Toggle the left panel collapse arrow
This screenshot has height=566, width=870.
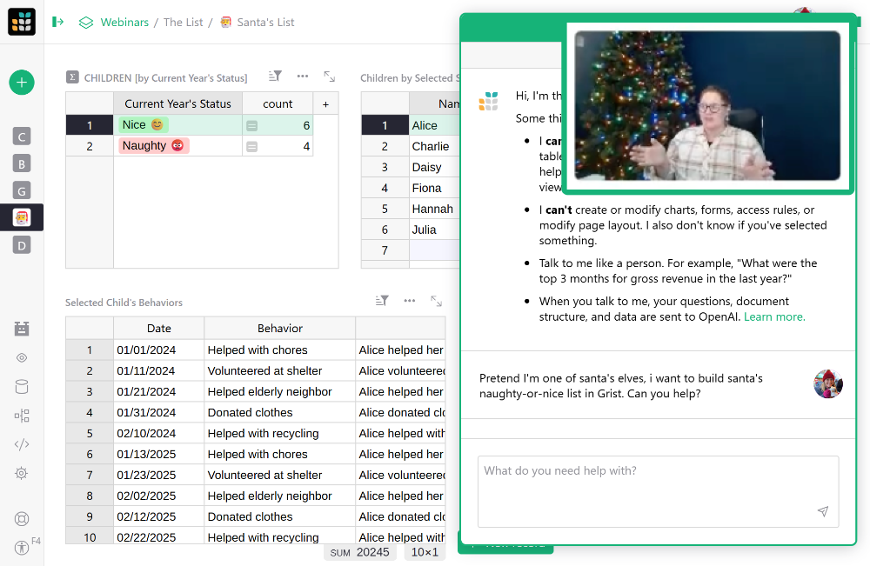tap(58, 22)
